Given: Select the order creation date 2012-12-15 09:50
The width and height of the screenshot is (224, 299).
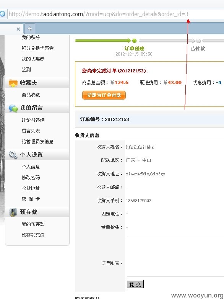Looking at the screenshot, I should 134,54.
